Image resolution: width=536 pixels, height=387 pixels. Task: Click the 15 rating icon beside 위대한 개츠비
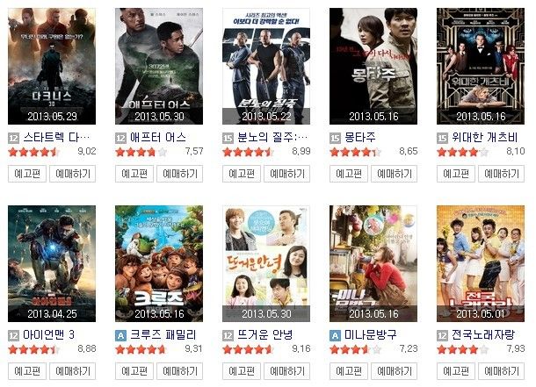click(442, 139)
